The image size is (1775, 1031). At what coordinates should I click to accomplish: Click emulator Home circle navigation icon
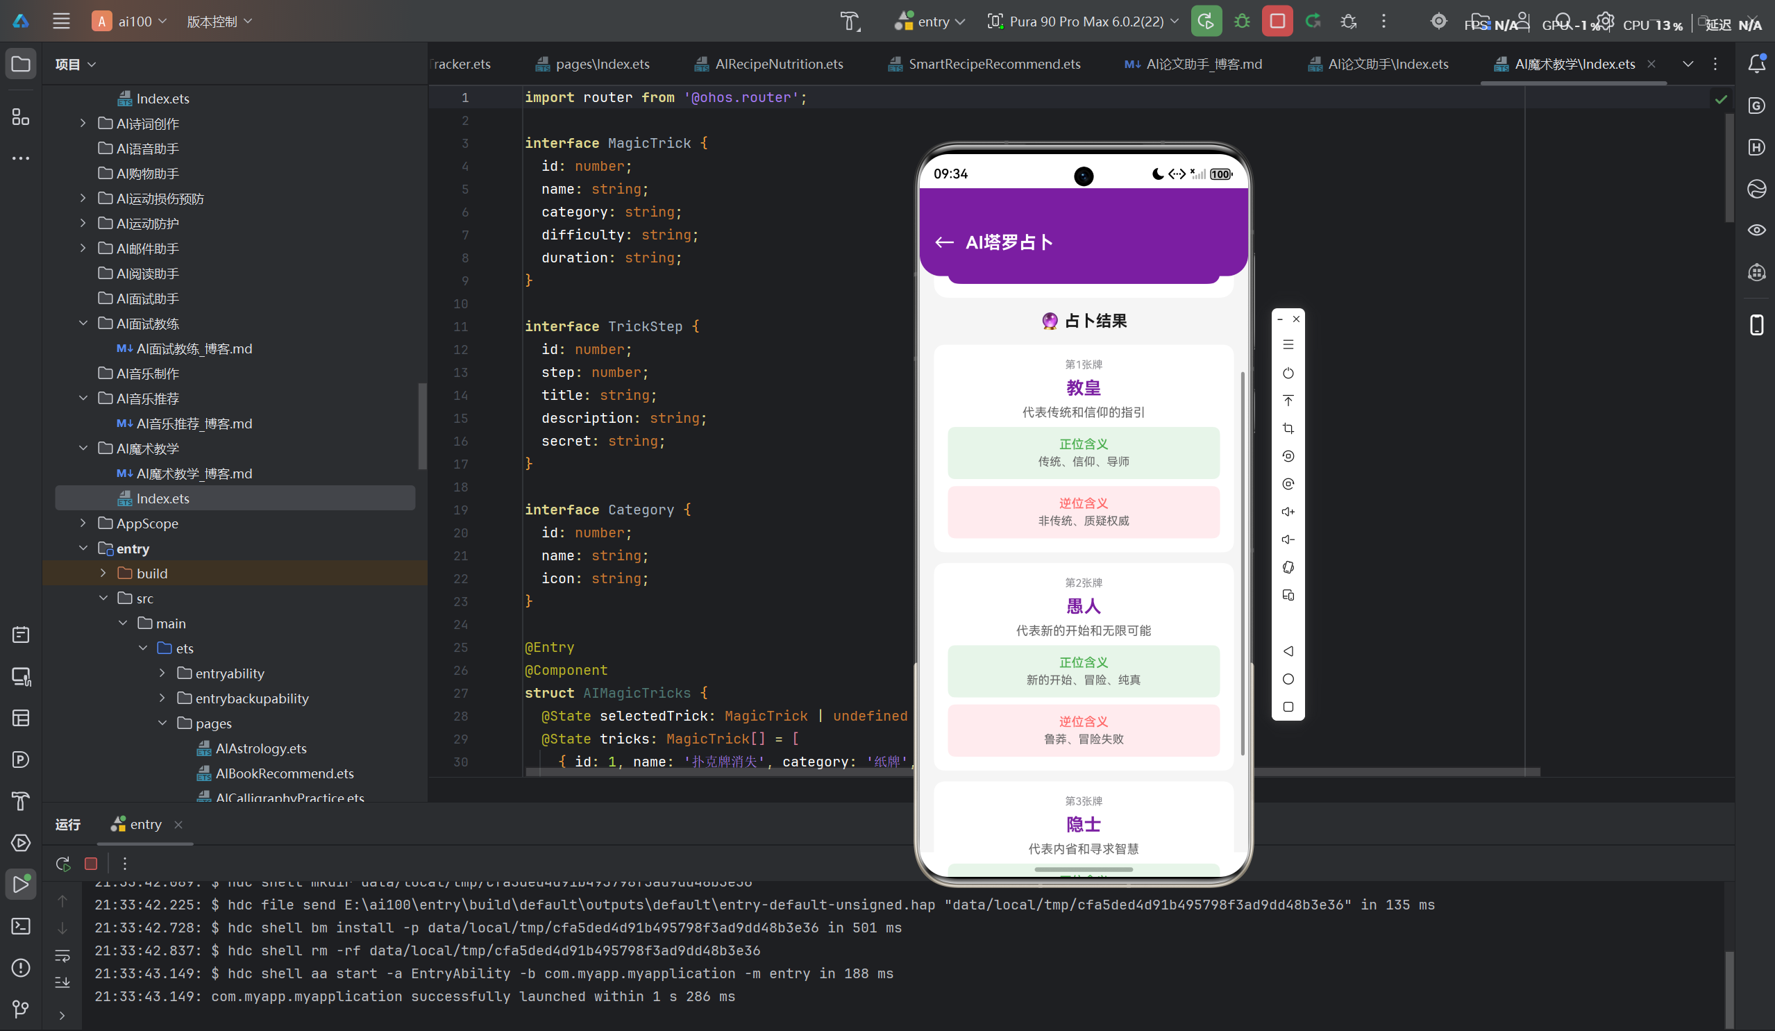click(1288, 679)
